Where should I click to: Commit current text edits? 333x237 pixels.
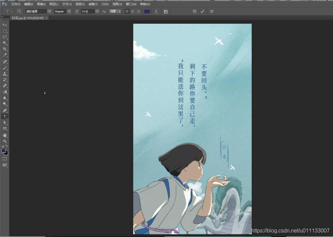tap(202, 11)
